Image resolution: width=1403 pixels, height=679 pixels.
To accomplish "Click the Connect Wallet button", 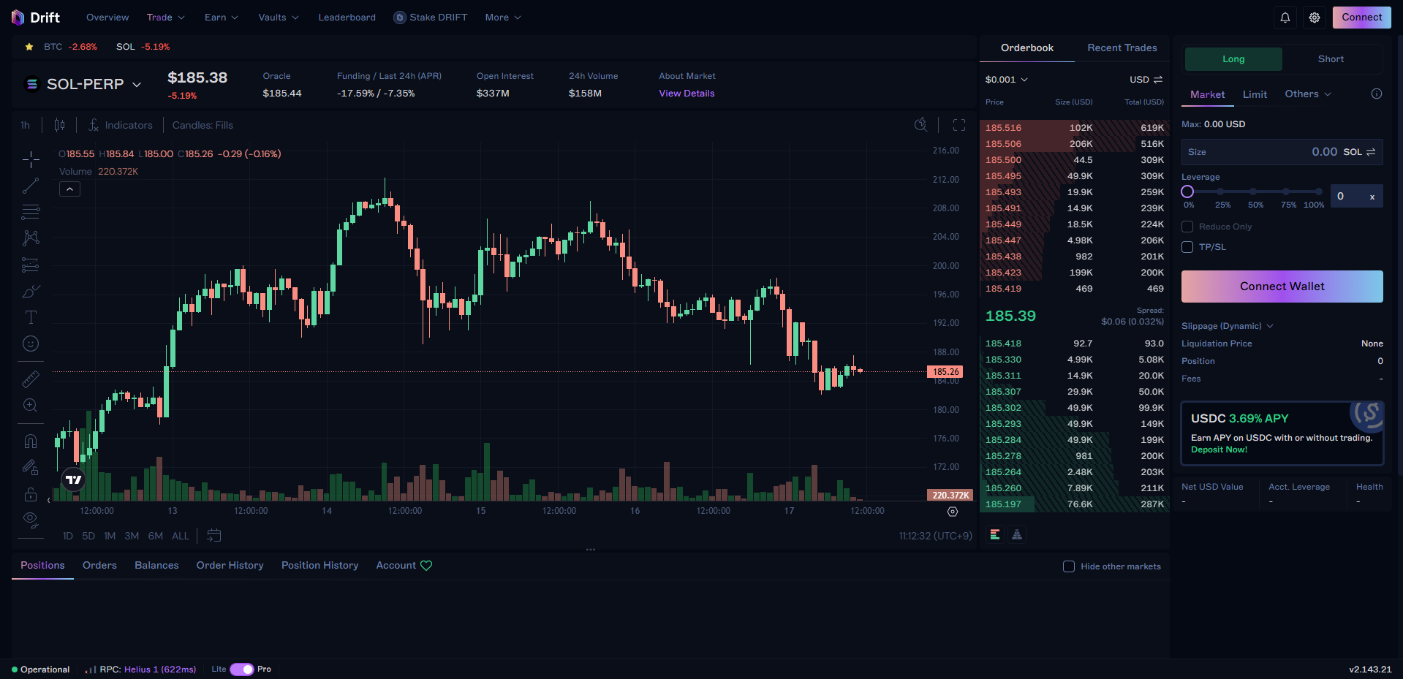I will (x=1282, y=287).
